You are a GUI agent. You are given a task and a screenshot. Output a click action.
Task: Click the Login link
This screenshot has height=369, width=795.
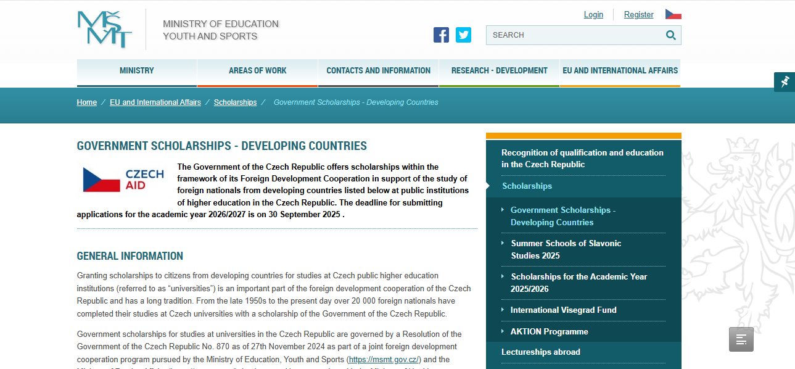tap(593, 14)
